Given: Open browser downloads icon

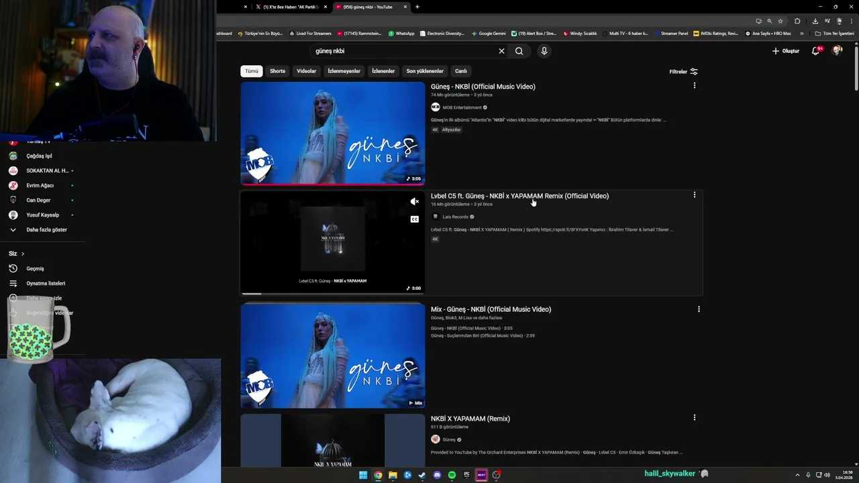Looking at the screenshot, I should pyautogui.click(x=815, y=21).
